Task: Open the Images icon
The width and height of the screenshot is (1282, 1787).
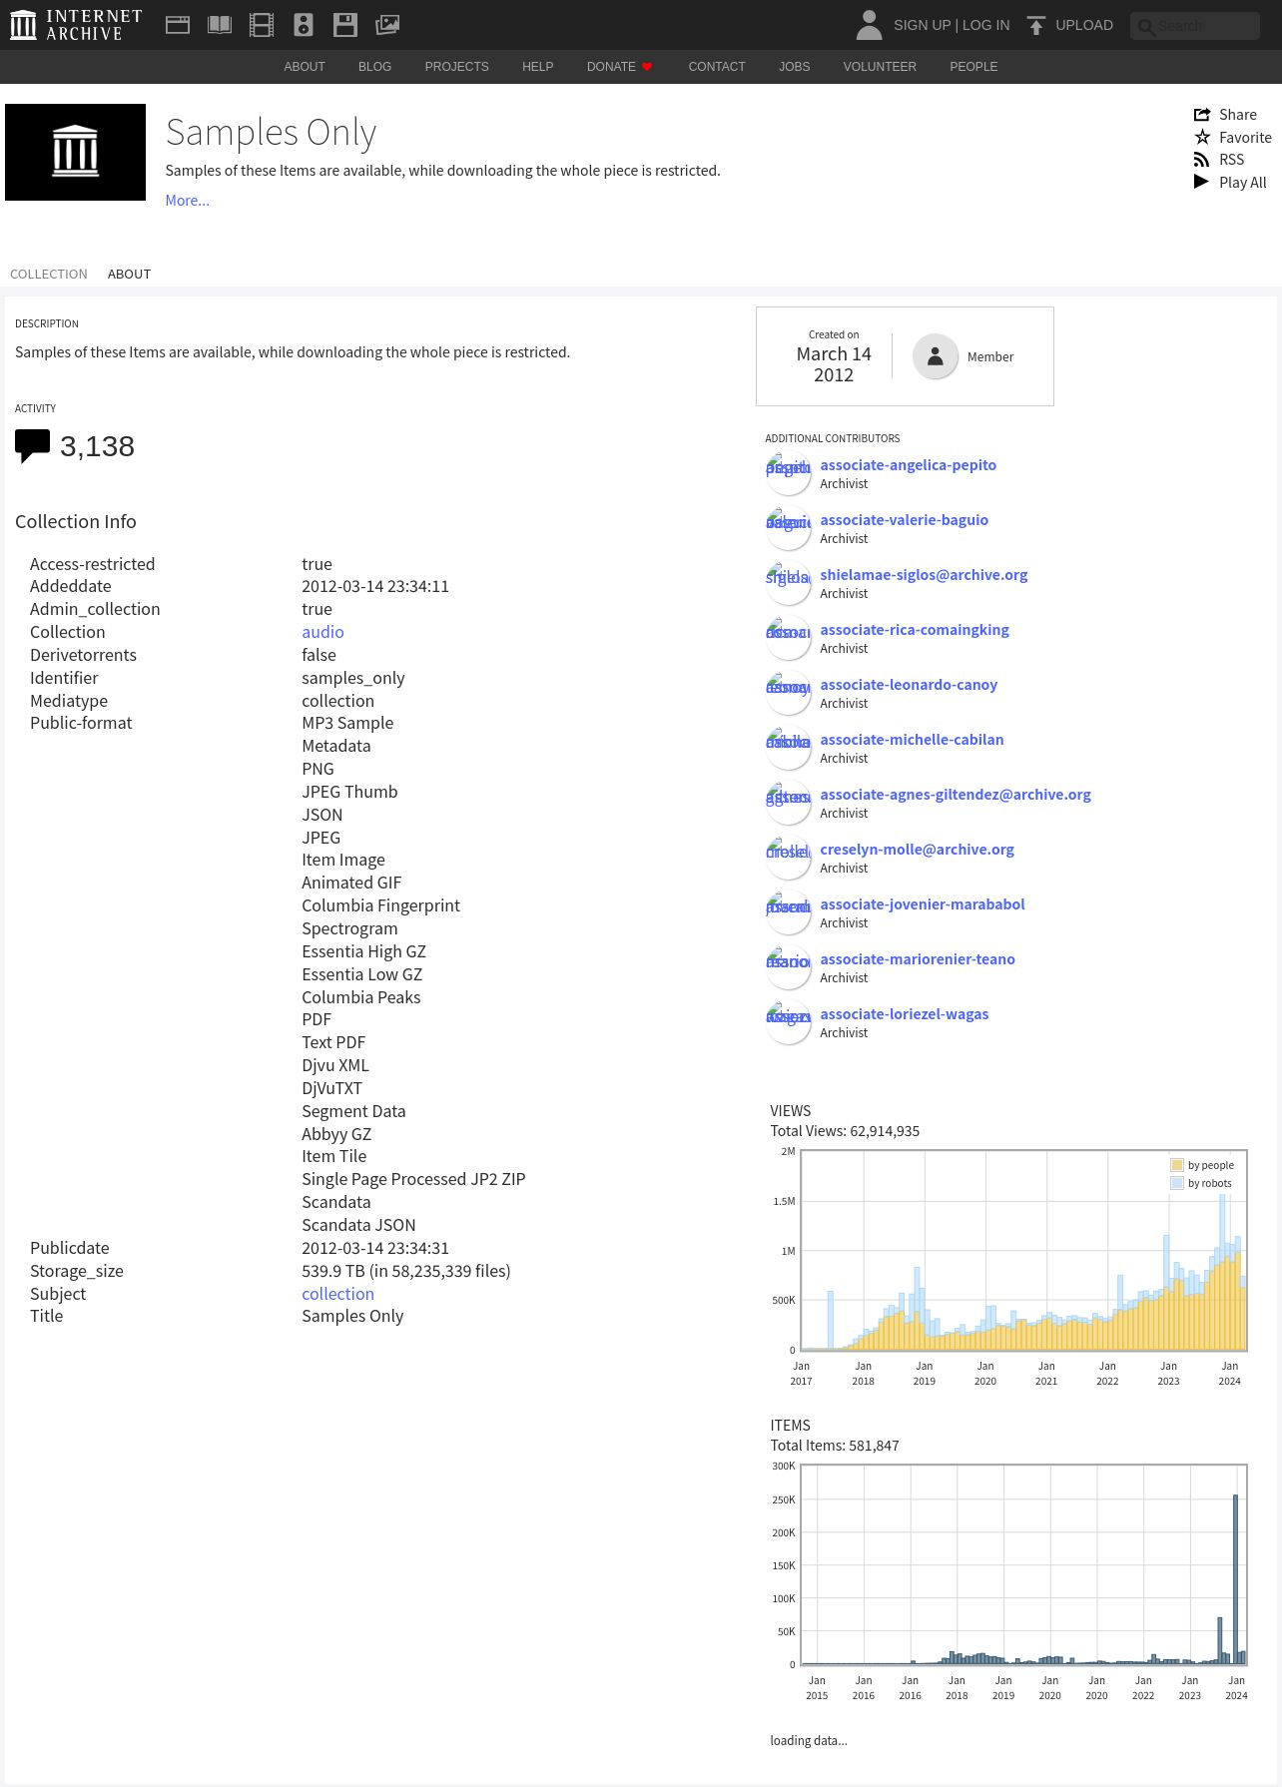Action: (x=387, y=25)
